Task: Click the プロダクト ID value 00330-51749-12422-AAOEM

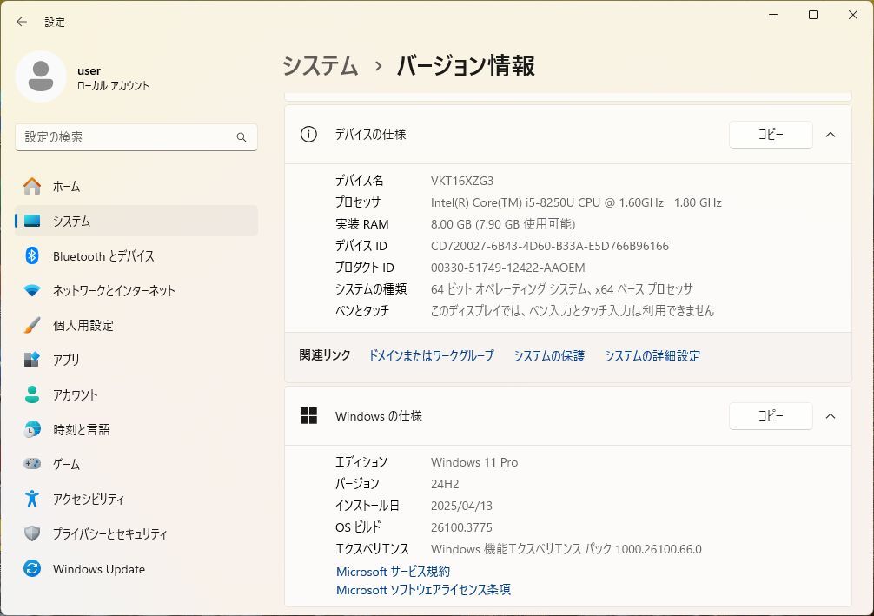Action: pos(507,268)
